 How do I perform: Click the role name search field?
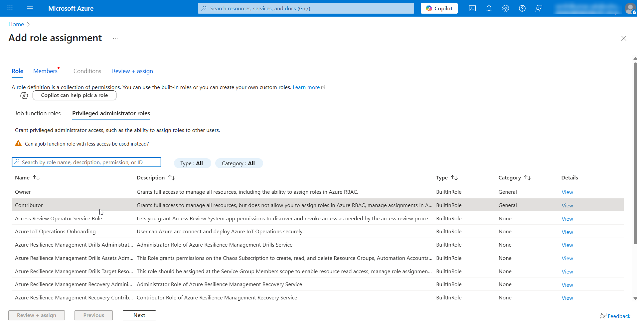(x=86, y=162)
